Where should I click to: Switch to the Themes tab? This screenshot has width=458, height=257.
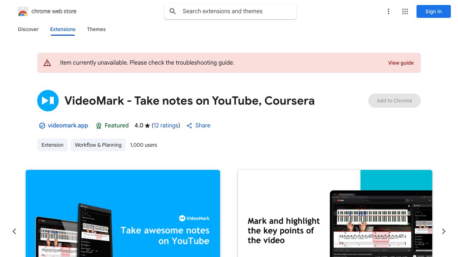tap(96, 29)
